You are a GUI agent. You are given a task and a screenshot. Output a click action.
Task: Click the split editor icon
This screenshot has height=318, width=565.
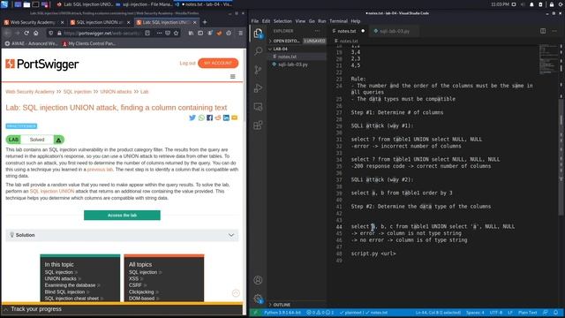point(543,31)
